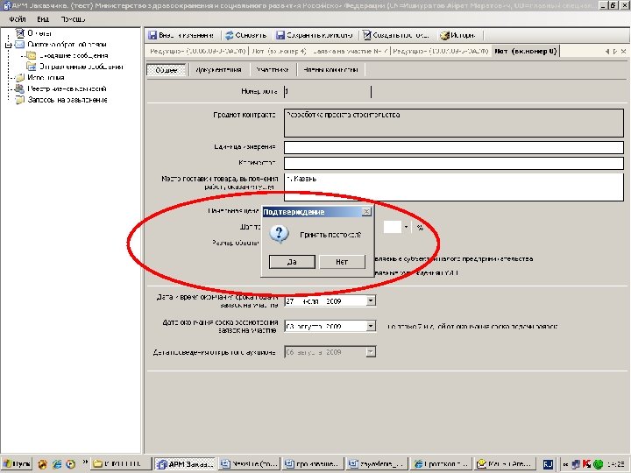Select the Заявка на участие document tab
This screenshot has height=473, width=631.
point(350,51)
